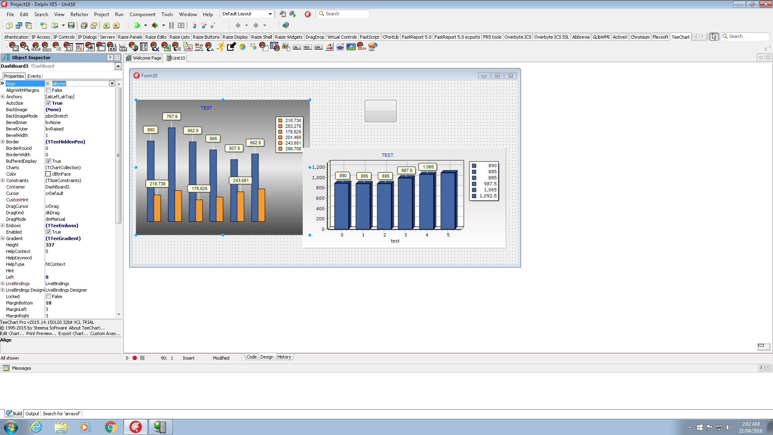Image resolution: width=773 pixels, height=435 pixels.
Task: Click the Open Project folder icon
Action: pyautogui.click(x=54, y=25)
